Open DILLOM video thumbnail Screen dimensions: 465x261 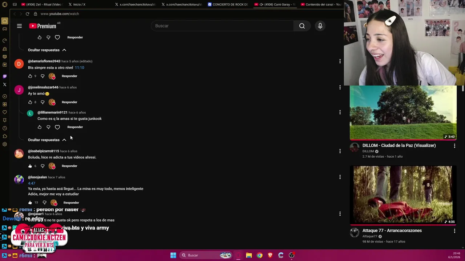(403, 113)
